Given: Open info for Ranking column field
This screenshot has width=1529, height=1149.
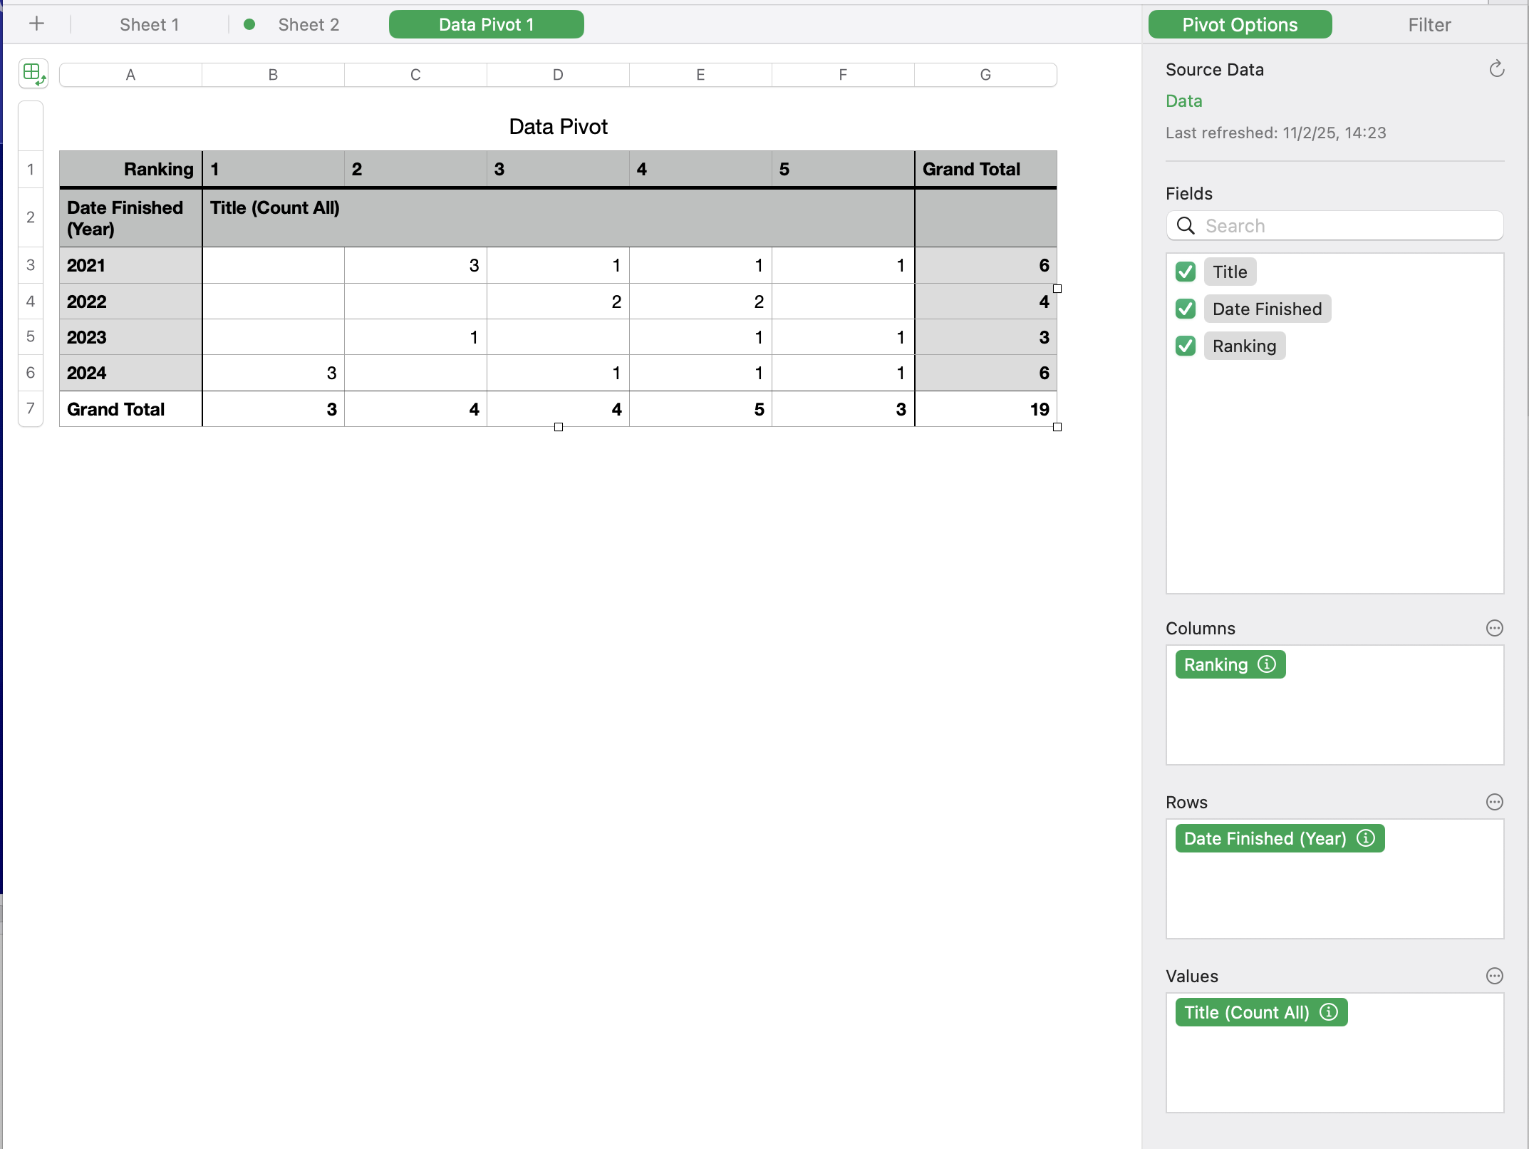Looking at the screenshot, I should [1267, 664].
